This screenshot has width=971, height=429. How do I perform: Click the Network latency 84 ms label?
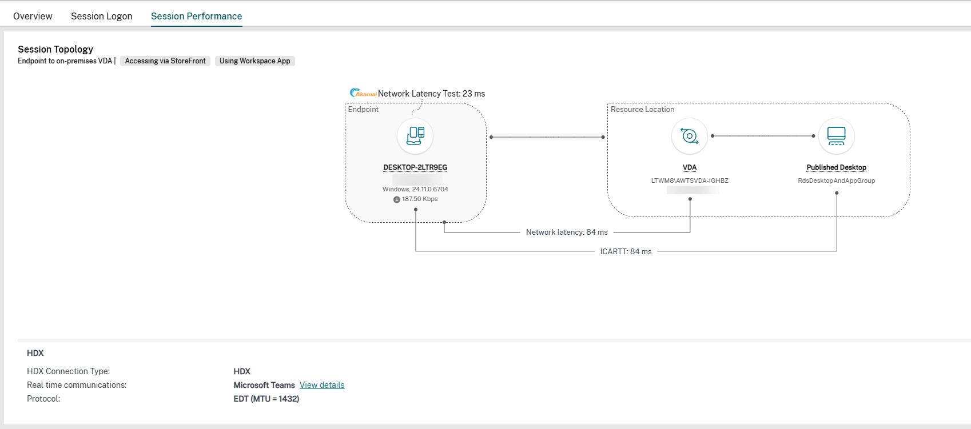[567, 232]
